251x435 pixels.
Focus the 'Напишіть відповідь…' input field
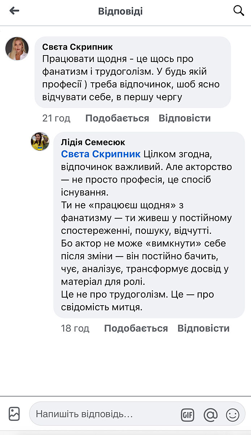pos(105,414)
